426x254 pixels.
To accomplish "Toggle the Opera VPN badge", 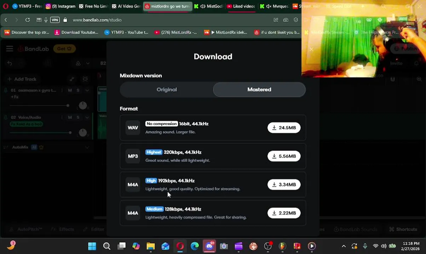I will (x=55, y=20).
